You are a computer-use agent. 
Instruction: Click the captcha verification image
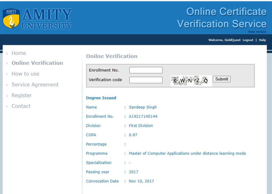(x=191, y=81)
